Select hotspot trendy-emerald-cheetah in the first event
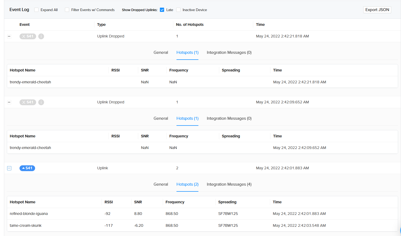The width and height of the screenshot is (401, 236). pyautogui.click(x=30, y=82)
